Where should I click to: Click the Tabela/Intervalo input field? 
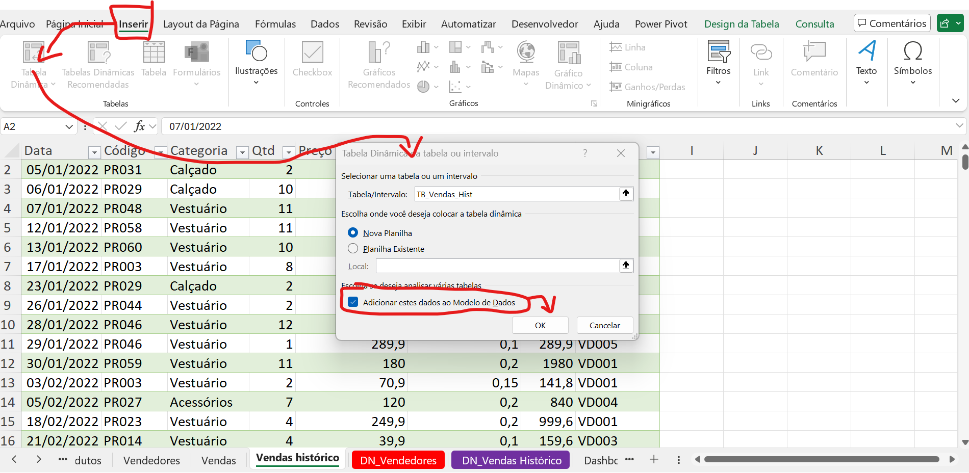(515, 194)
